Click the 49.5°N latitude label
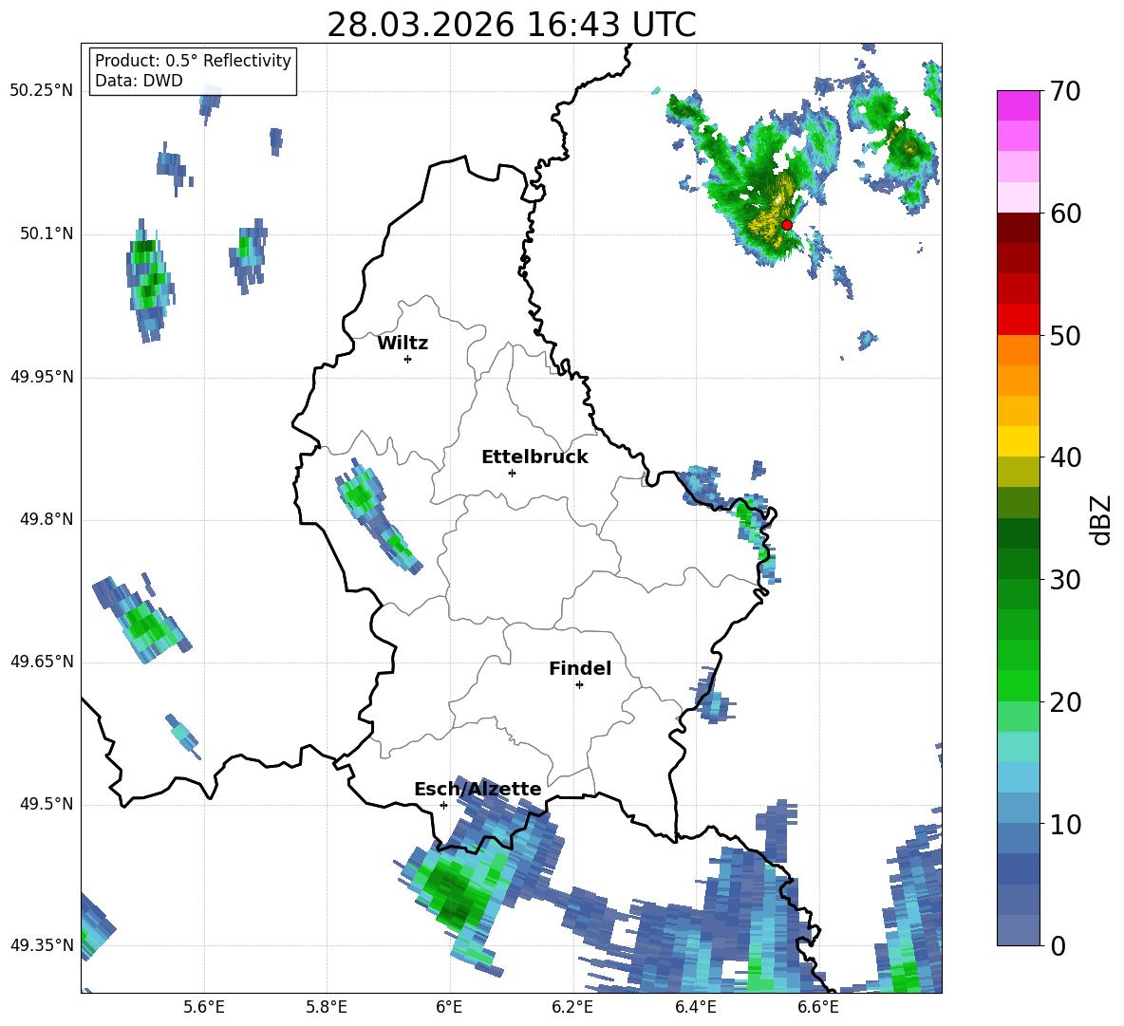 coord(47,804)
